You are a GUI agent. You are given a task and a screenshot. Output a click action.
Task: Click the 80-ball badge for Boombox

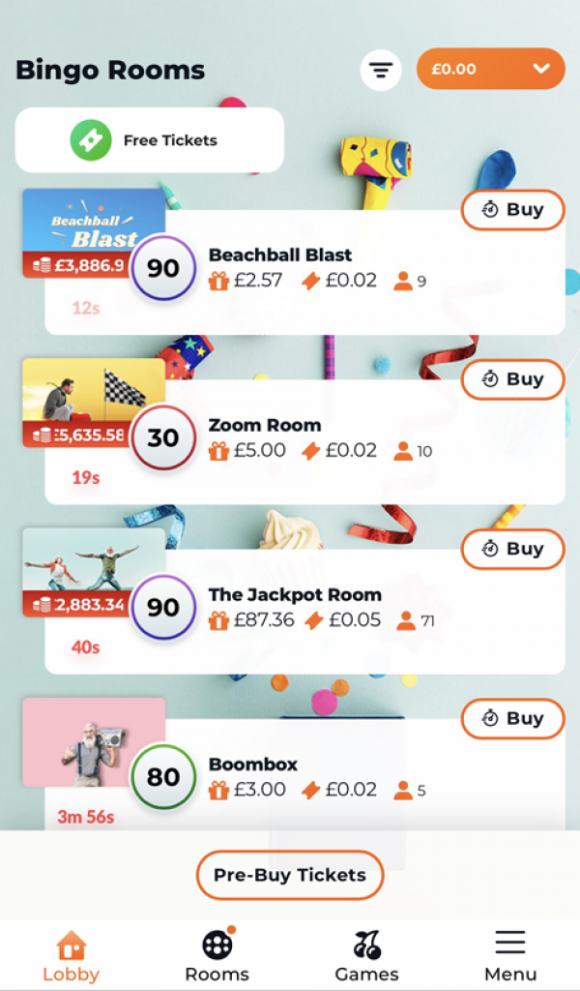163,776
